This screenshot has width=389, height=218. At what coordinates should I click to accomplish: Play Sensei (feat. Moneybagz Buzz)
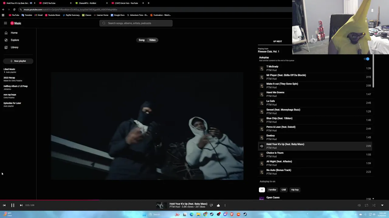pos(315,111)
